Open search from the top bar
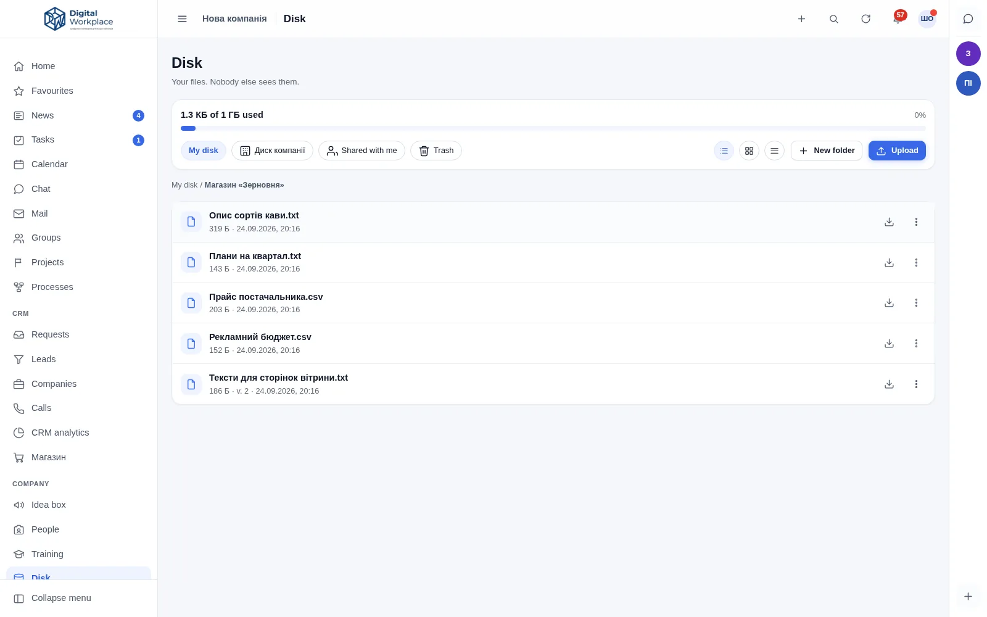The height and width of the screenshot is (617, 987). click(833, 19)
